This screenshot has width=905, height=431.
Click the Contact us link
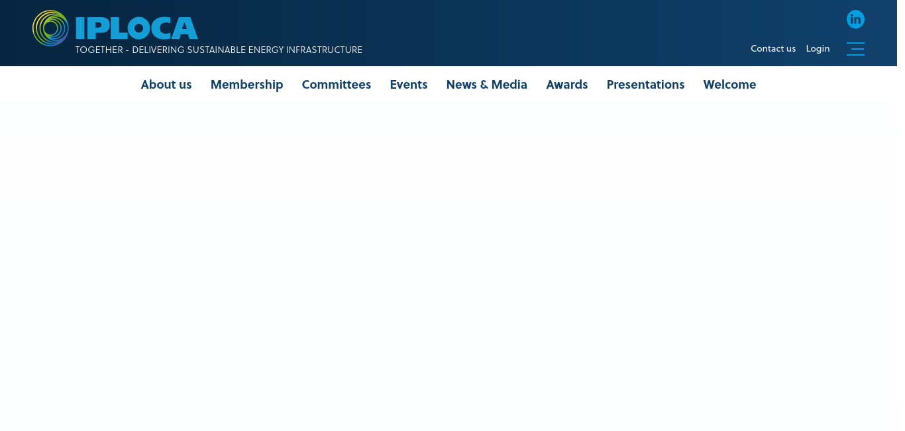773,48
